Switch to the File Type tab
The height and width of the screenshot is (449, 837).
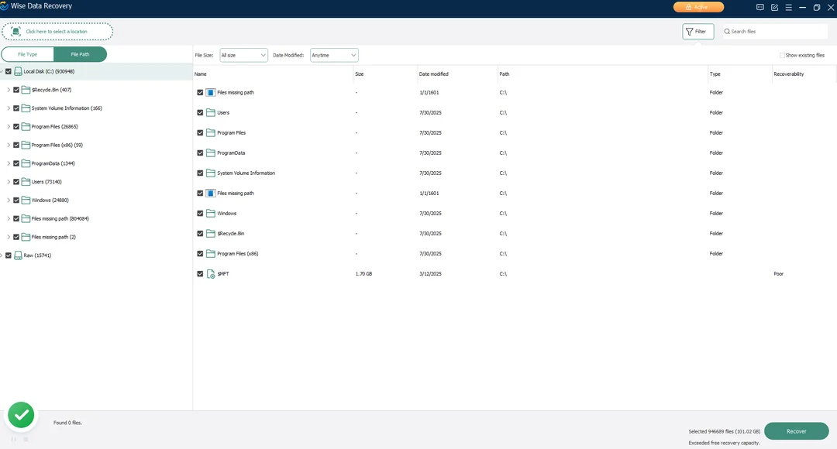27,54
